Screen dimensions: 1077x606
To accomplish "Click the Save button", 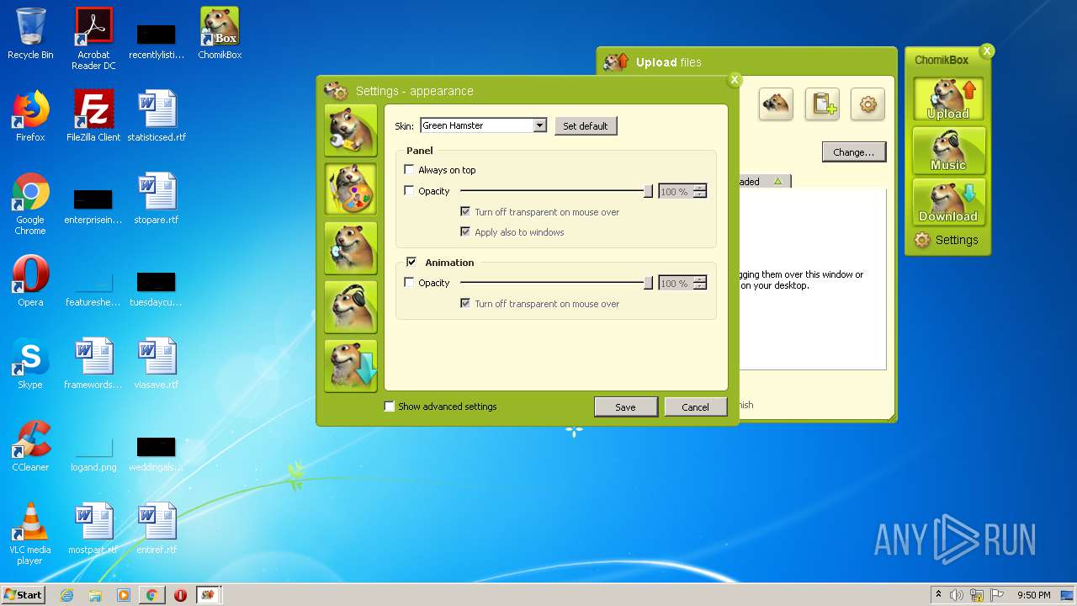I will (x=625, y=407).
